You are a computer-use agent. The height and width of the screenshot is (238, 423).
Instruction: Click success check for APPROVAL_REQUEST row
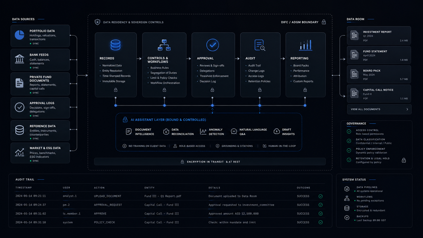321,205
